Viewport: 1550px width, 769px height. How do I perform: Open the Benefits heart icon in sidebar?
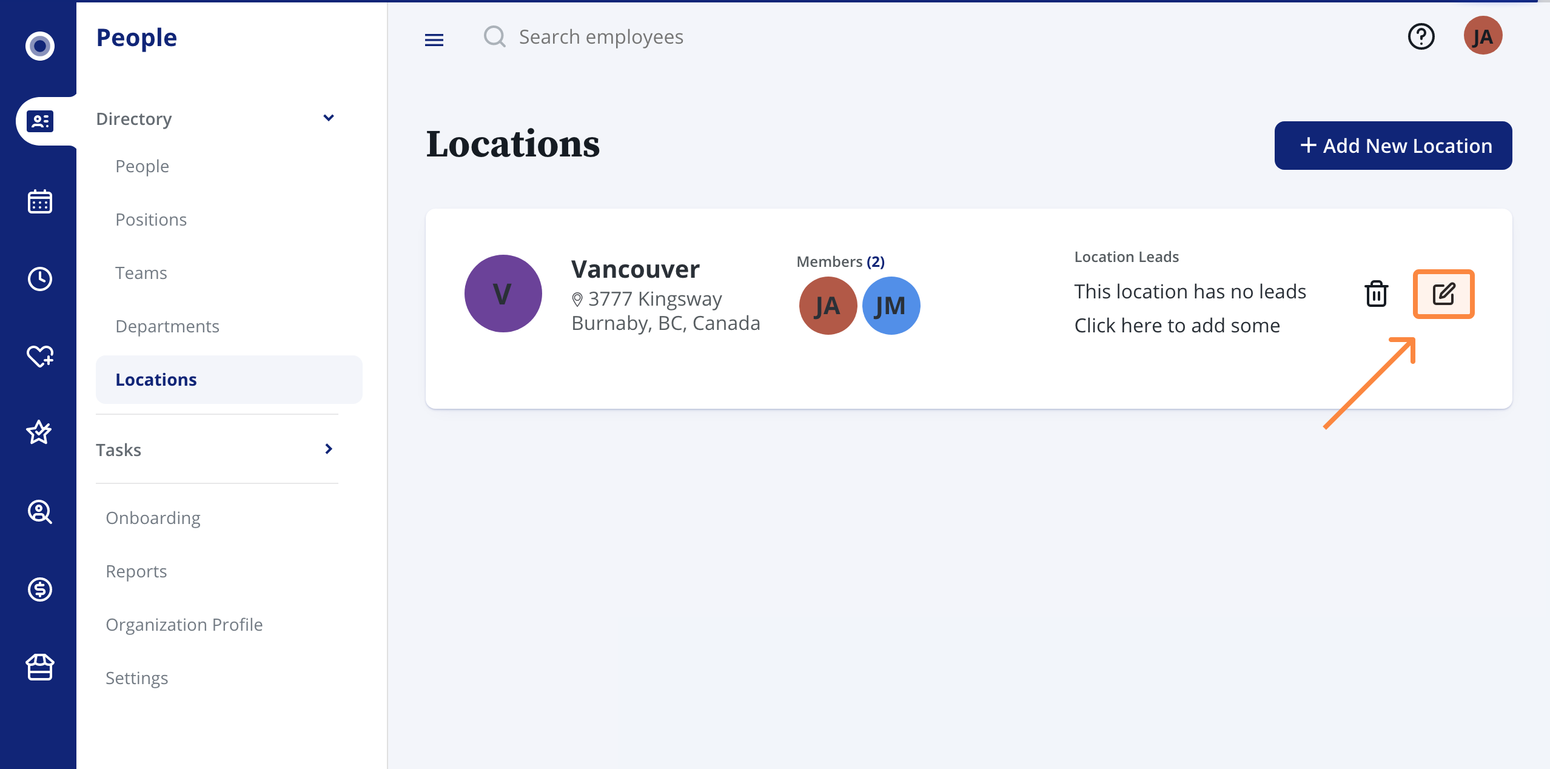39,357
